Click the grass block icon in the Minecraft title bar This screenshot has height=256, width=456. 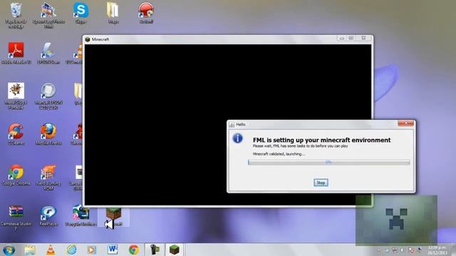tap(87, 40)
